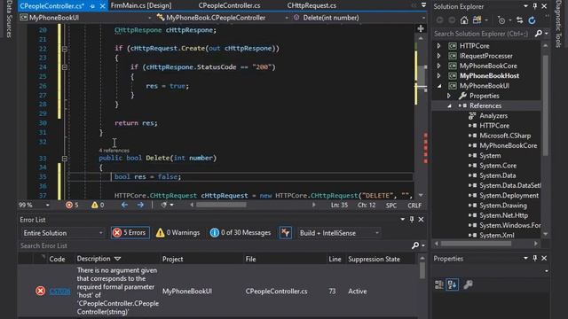Pin the Error List panel
Viewport: 568px width, 319px height.
(412, 219)
